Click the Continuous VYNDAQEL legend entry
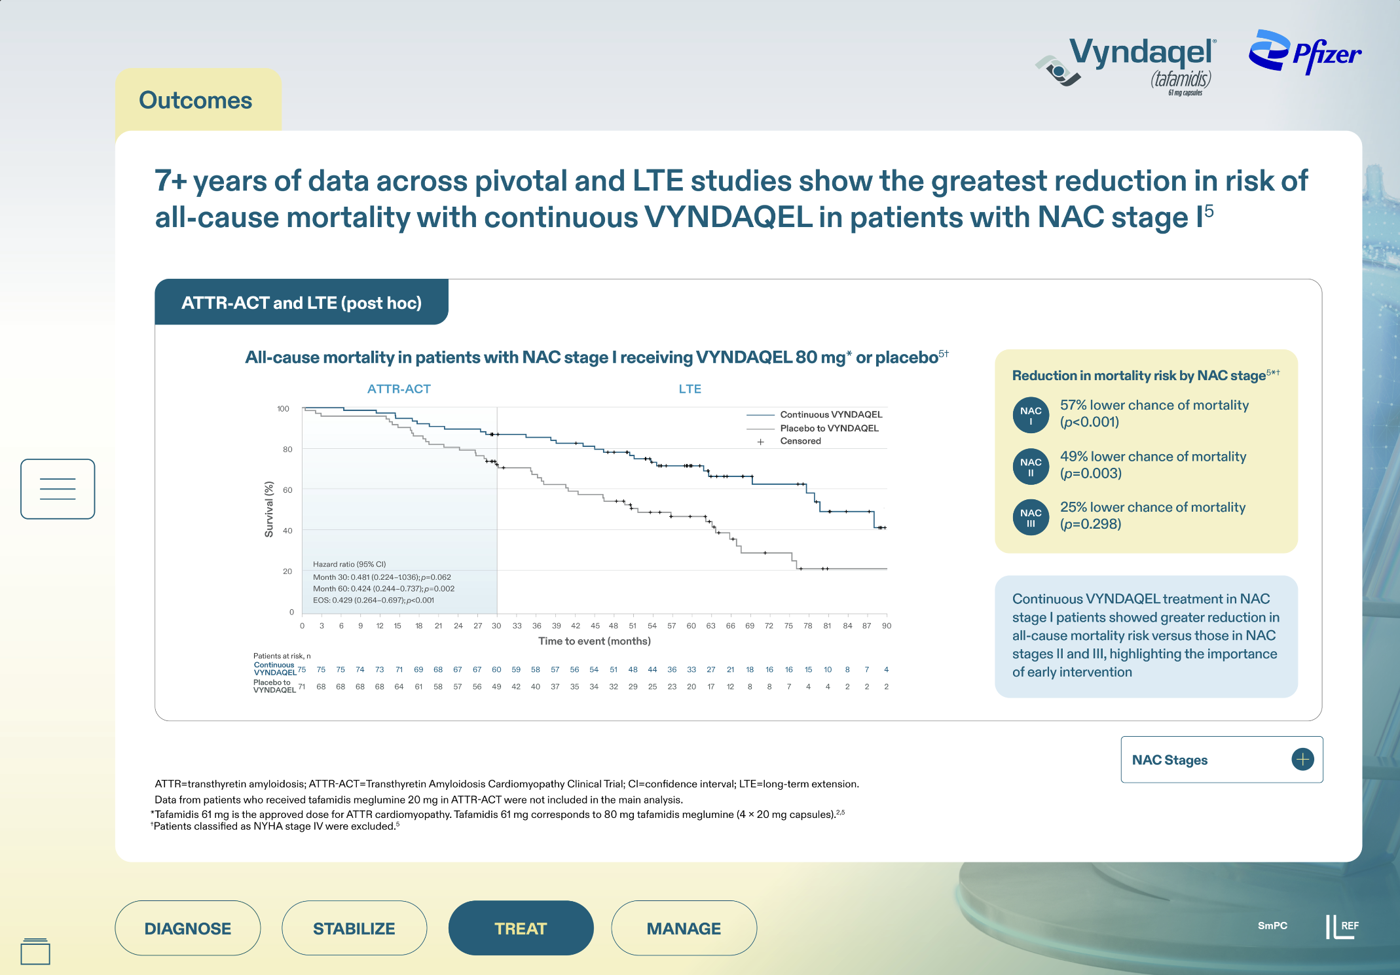The width and height of the screenshot is (1400, 975). click(x=830, y=414)
